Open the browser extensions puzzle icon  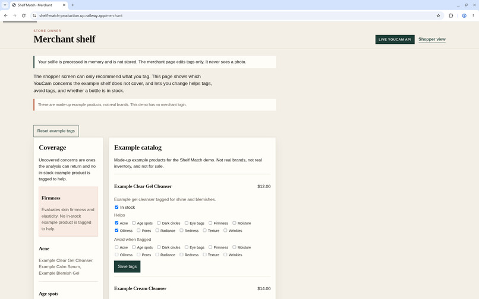(450, 15)
